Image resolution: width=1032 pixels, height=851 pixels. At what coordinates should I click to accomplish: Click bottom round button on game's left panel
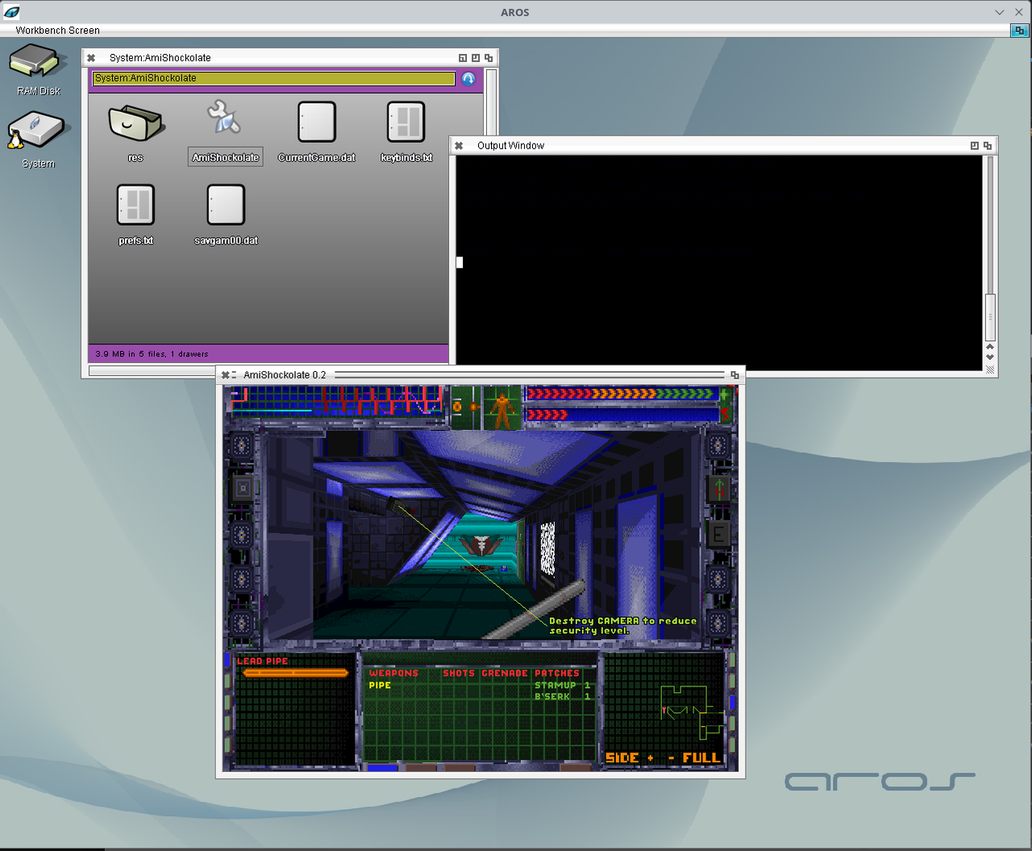(241, 623)
